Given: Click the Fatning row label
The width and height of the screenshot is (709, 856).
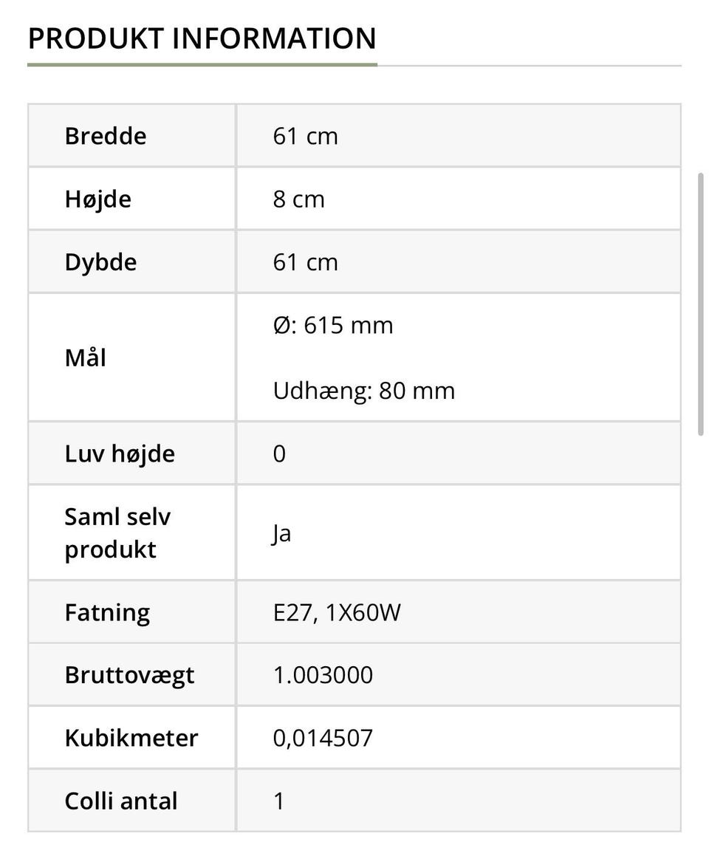Looking at the screenshot, I should click(x=107, y=612).
